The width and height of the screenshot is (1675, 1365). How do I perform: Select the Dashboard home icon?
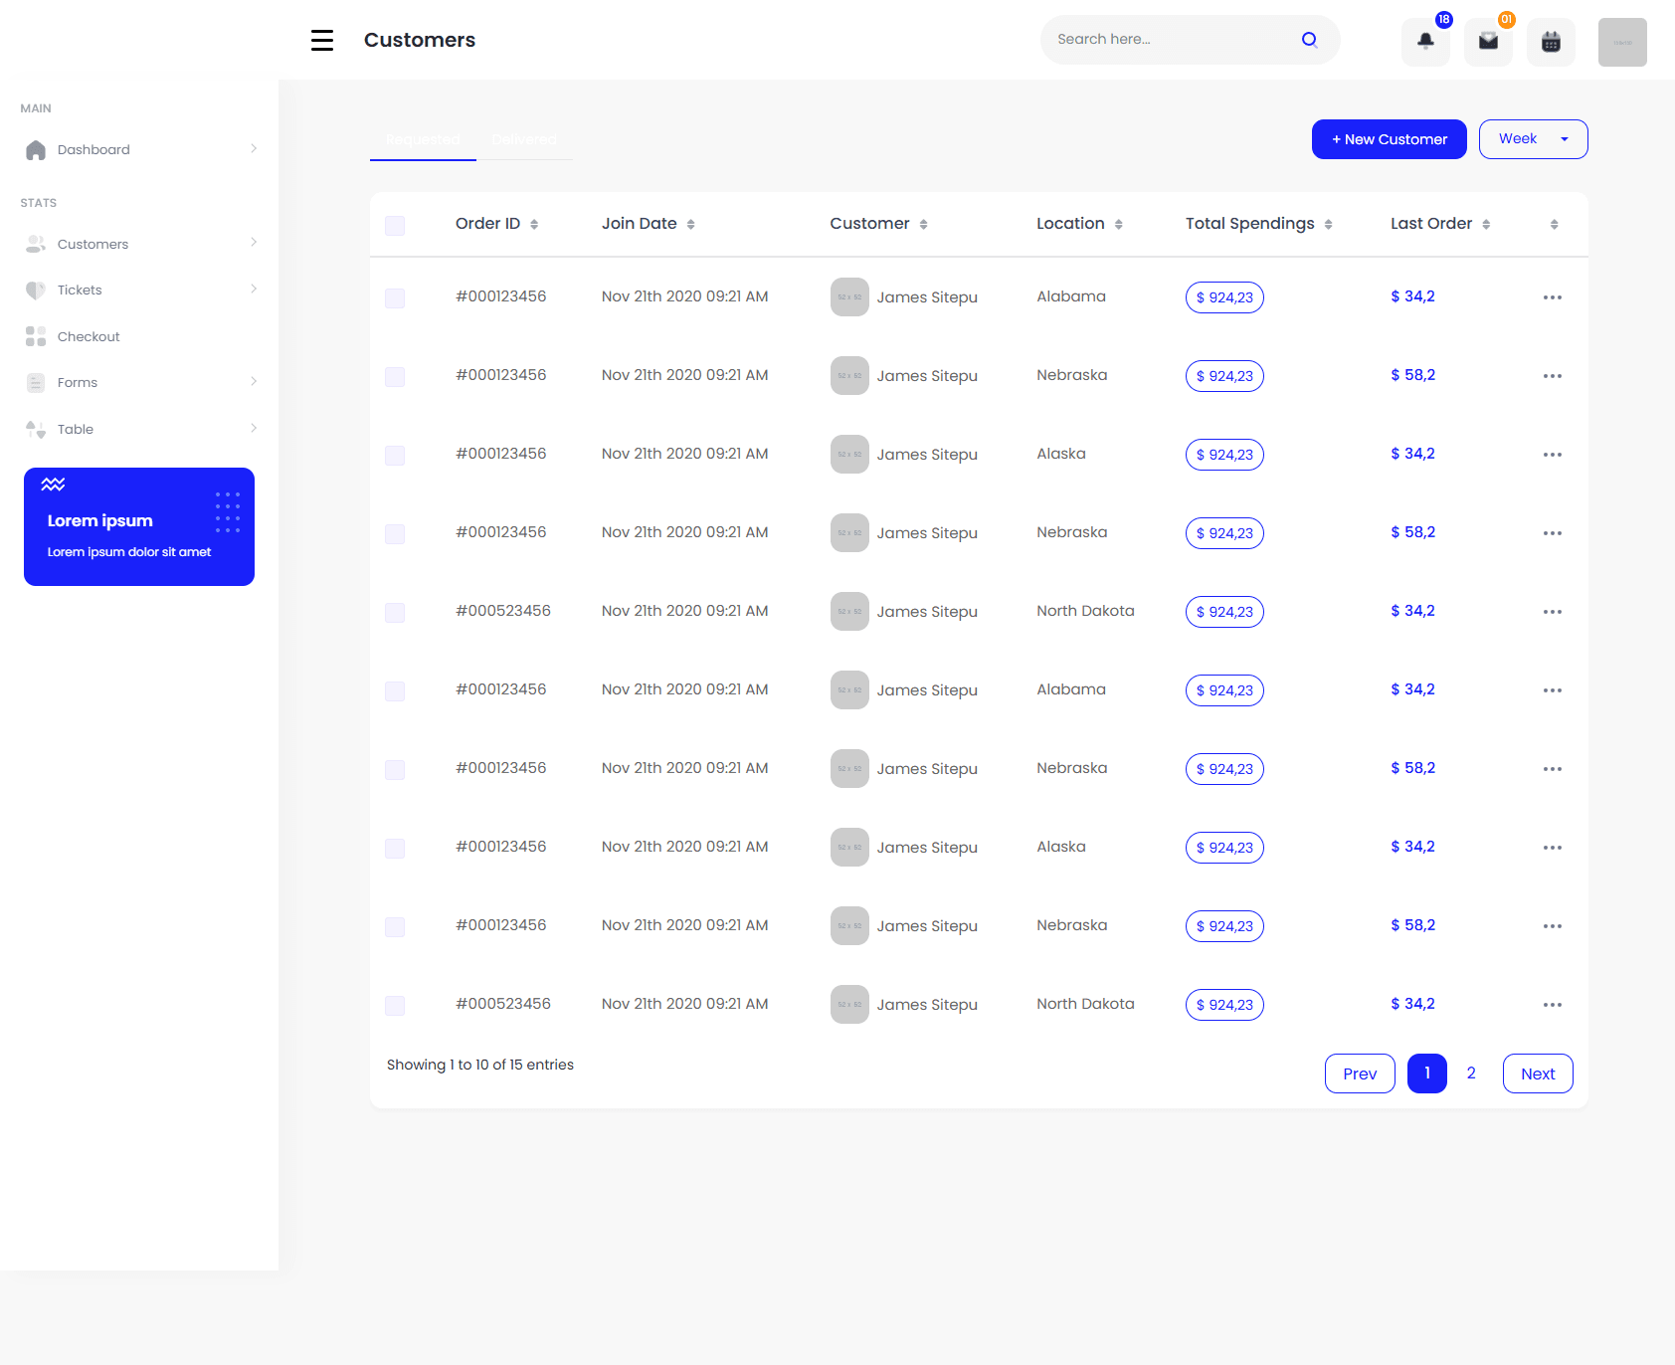tap(36, 149)
